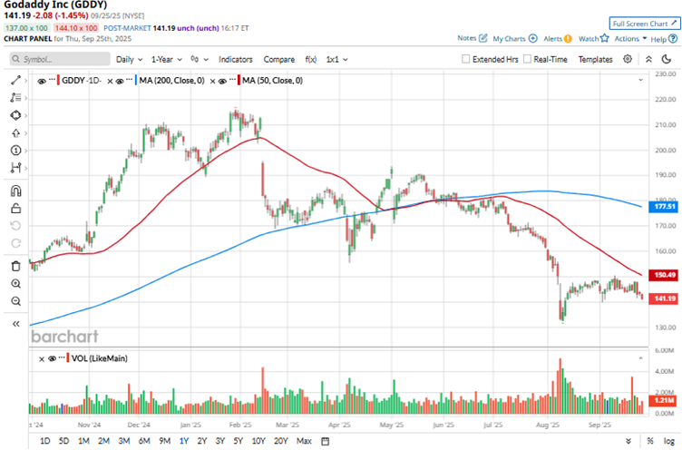682x450 pixels.
Task: Toggle log scale mode
Action: (x=669, y=441)
